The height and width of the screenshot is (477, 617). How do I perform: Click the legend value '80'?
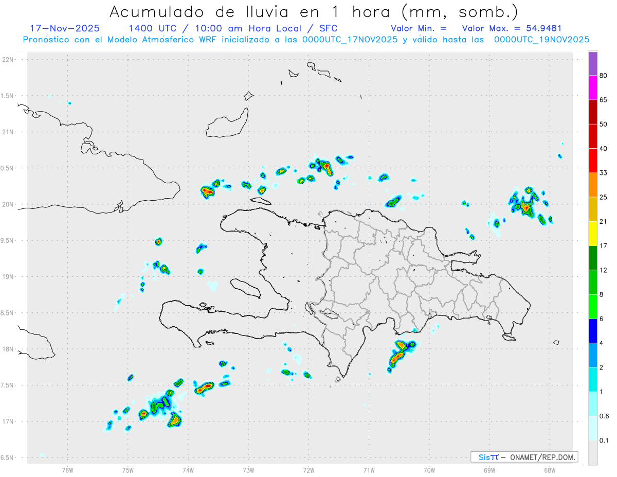coord(604,76)
